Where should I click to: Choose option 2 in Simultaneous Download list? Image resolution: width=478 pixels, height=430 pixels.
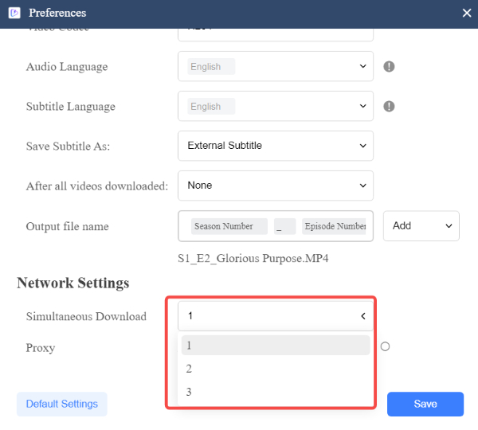tap(276, 369)
